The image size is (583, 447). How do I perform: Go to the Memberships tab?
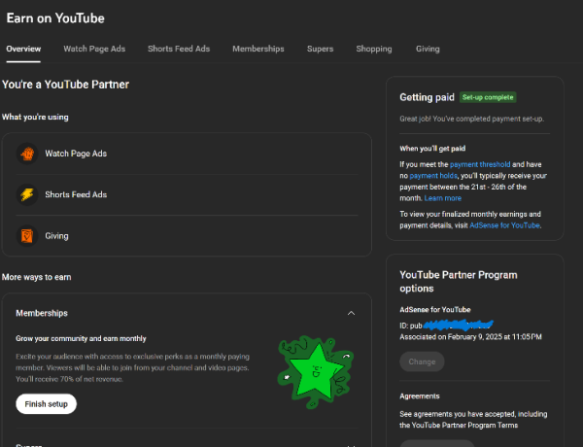point(258,49)
